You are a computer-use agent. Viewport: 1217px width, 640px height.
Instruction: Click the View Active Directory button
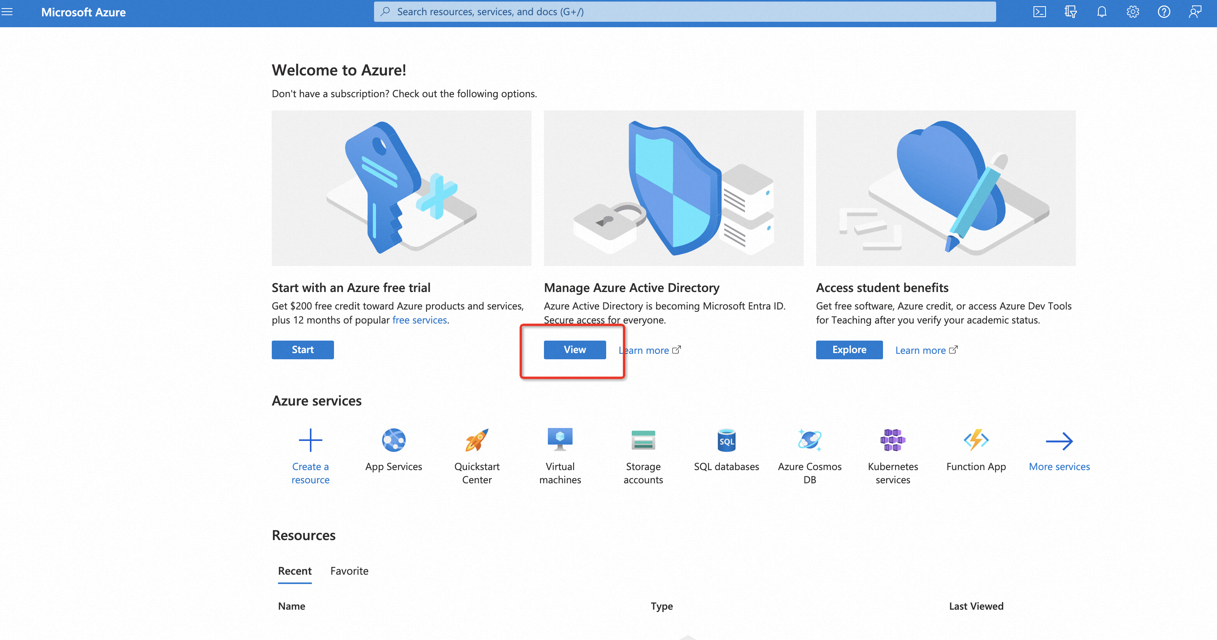click(x=575, y=350)
